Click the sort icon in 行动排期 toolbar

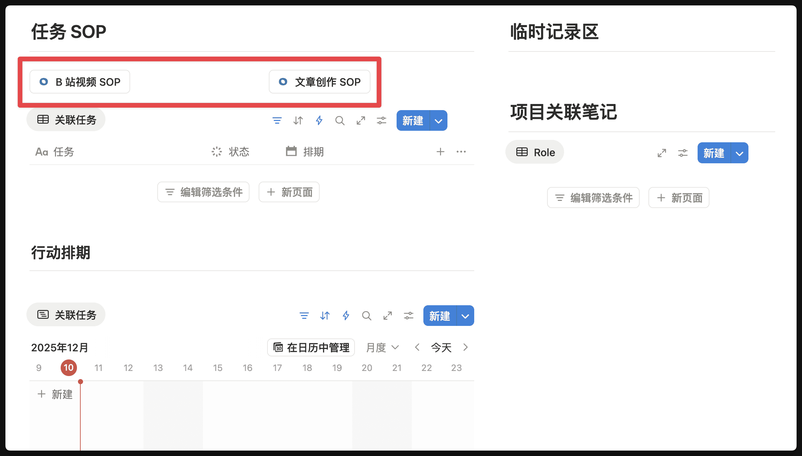(x=325, y=316)
